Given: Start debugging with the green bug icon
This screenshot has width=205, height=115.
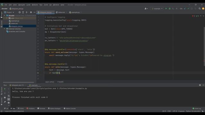Looking at the screenshot, I should pyautogui.click(x=169, y=9).
